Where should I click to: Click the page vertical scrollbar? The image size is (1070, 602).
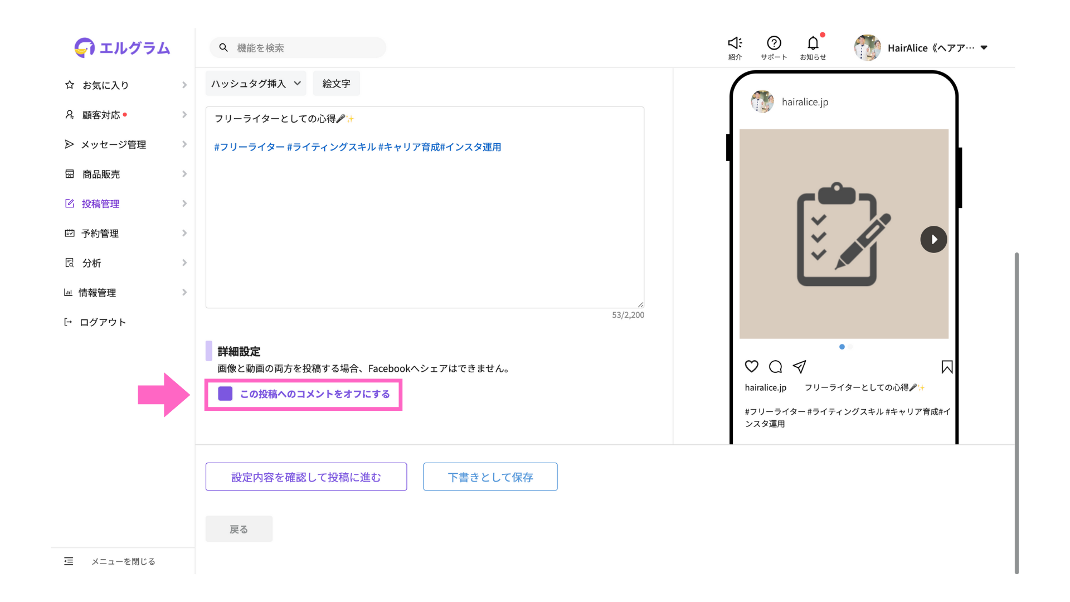click(1016, 412)
